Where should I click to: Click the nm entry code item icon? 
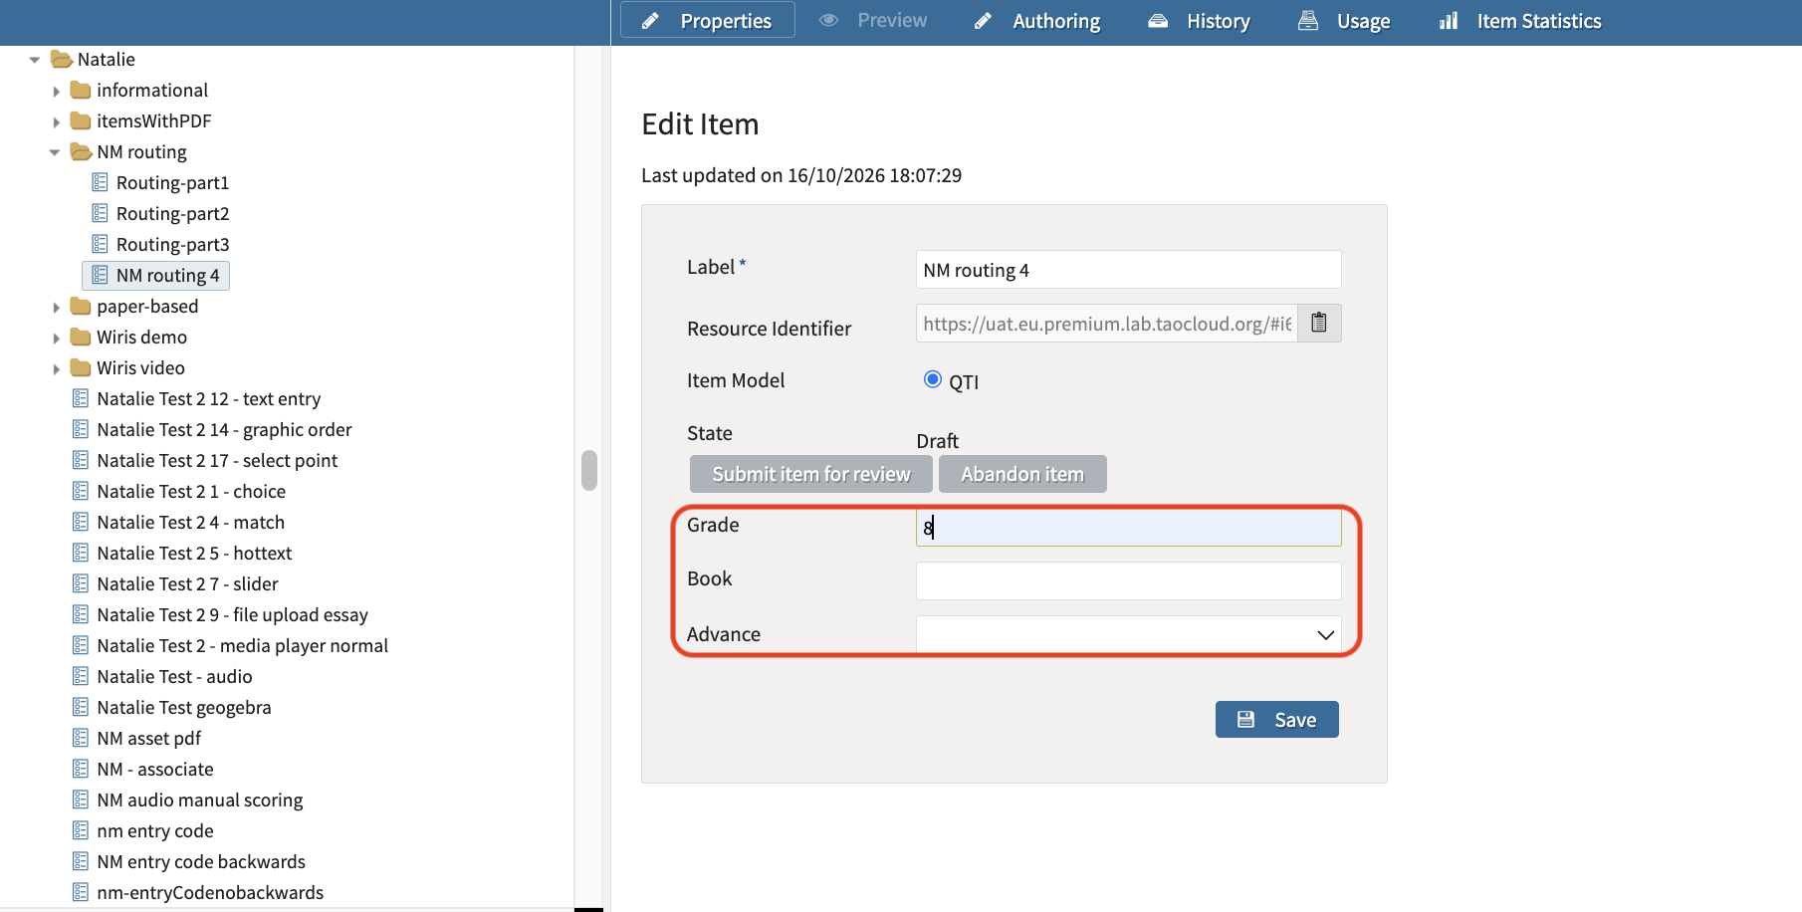tap(81, 830)
